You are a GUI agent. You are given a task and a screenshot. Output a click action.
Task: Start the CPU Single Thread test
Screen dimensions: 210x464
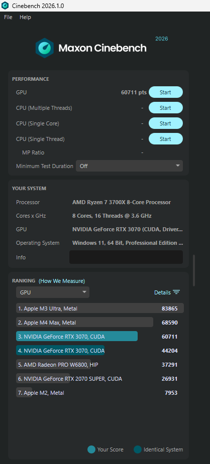(166, 139)
